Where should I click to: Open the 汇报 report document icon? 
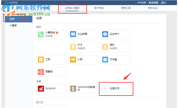(x=41, y=60)
